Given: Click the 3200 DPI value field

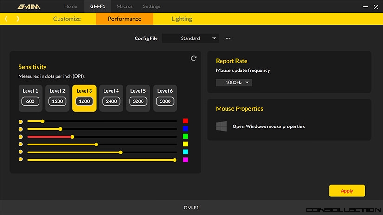Looking at the screenshot, I should 138,101.
